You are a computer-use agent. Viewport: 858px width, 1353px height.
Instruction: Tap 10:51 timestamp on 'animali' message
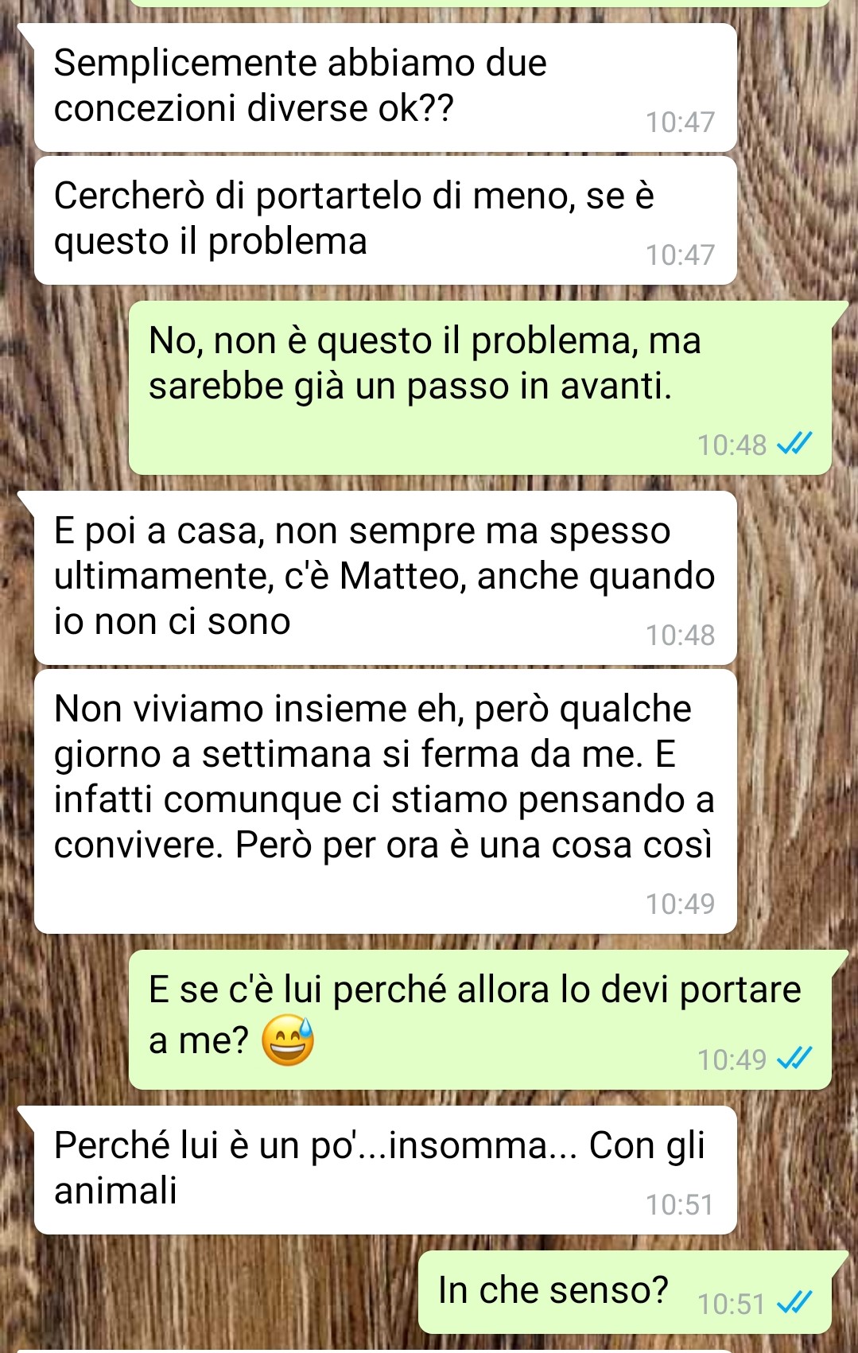tap(680, 1204)
